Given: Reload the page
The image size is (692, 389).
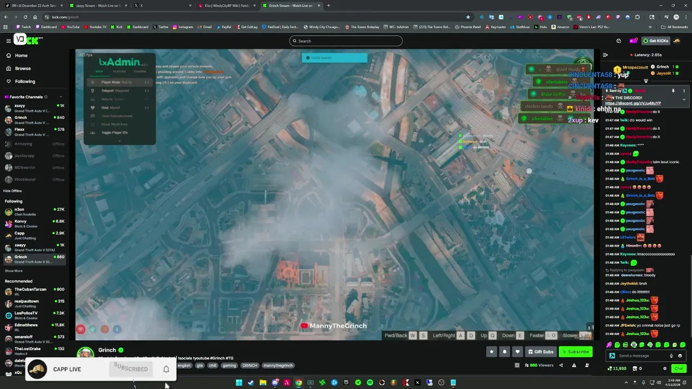Looking at the screenshot, I should [x=25, y=17].
